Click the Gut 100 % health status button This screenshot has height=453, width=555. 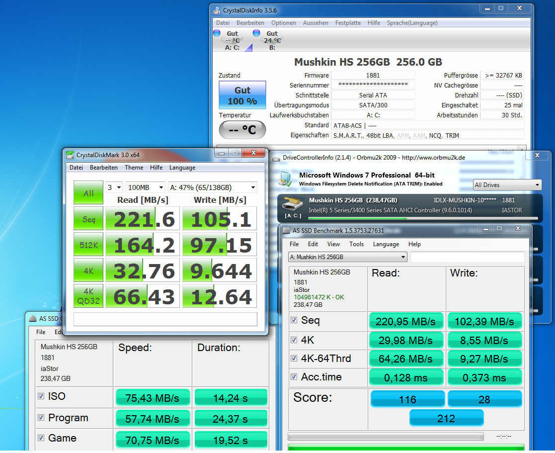click(x=242, y=95)
